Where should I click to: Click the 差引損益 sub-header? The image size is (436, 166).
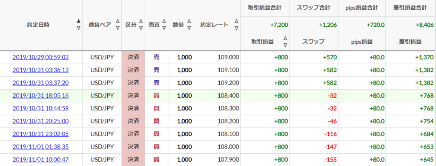pos(410,42)
